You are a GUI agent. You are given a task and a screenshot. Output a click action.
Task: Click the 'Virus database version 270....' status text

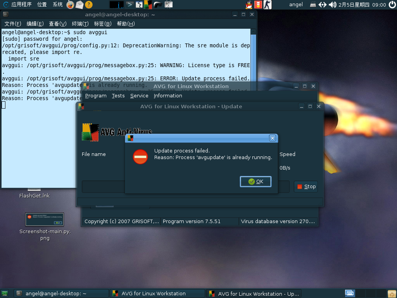pyautogui.click(x=278, y=221)
